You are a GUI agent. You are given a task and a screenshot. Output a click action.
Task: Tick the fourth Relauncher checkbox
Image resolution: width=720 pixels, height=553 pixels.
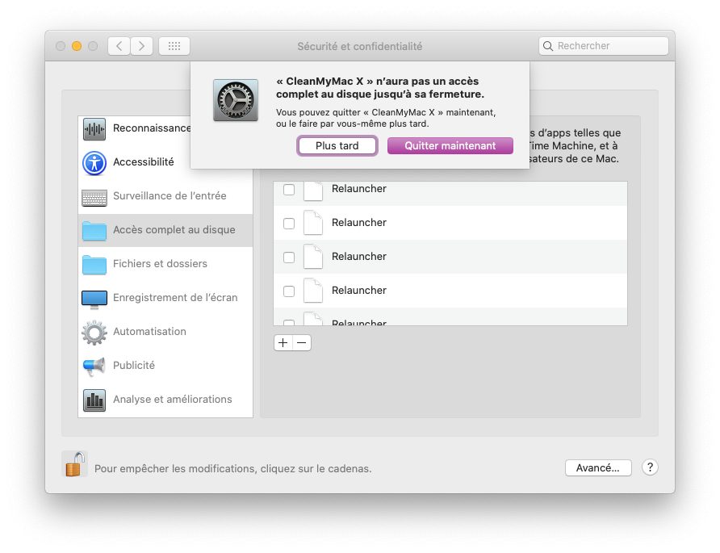pos(289,291)
